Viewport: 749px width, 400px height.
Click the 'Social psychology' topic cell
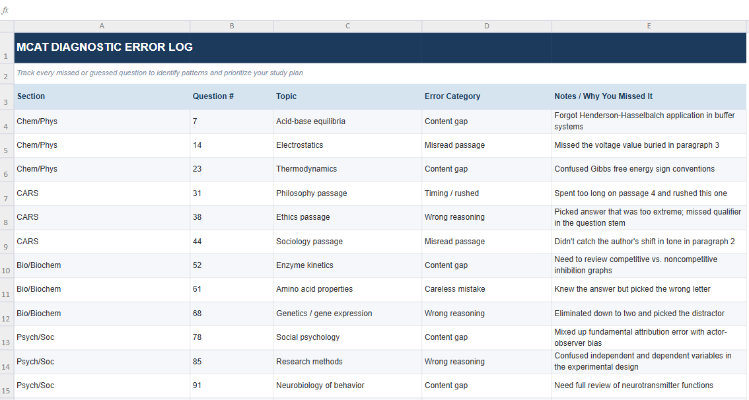[347, 338]
